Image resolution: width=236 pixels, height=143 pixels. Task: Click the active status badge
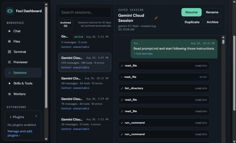coord(78,37)
